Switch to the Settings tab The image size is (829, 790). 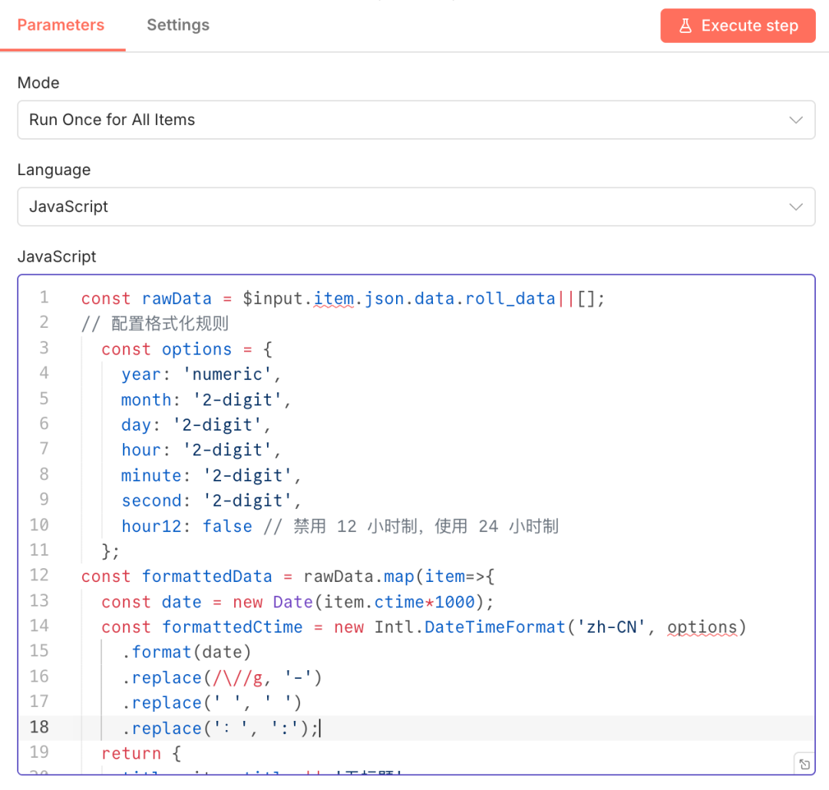coord(178,25)
